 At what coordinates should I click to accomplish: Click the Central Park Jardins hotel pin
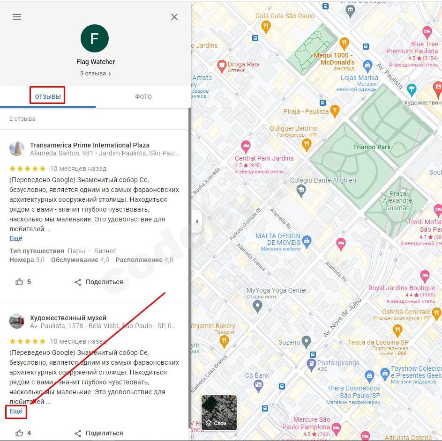point(246,147)
